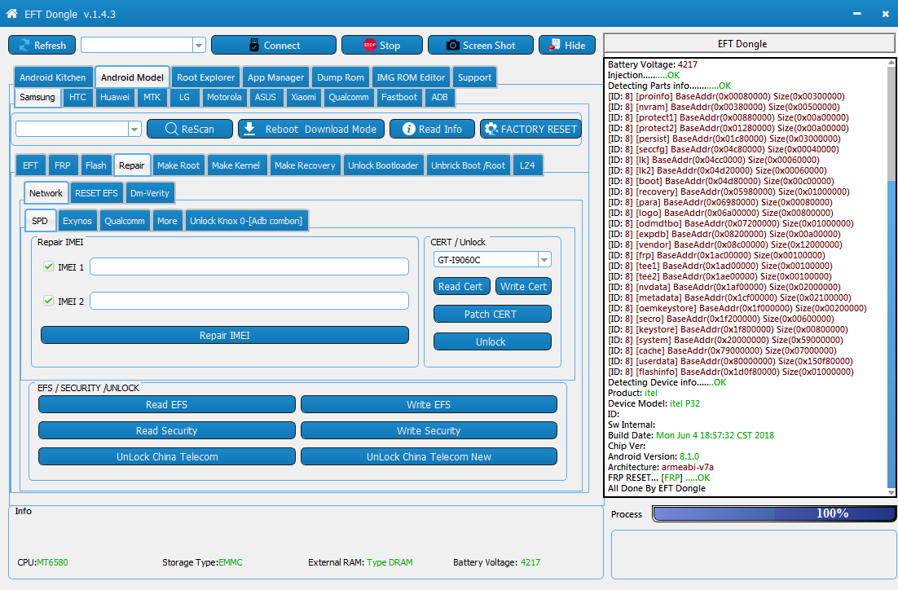
Task: Click the Write Security button
Action: 429,431
